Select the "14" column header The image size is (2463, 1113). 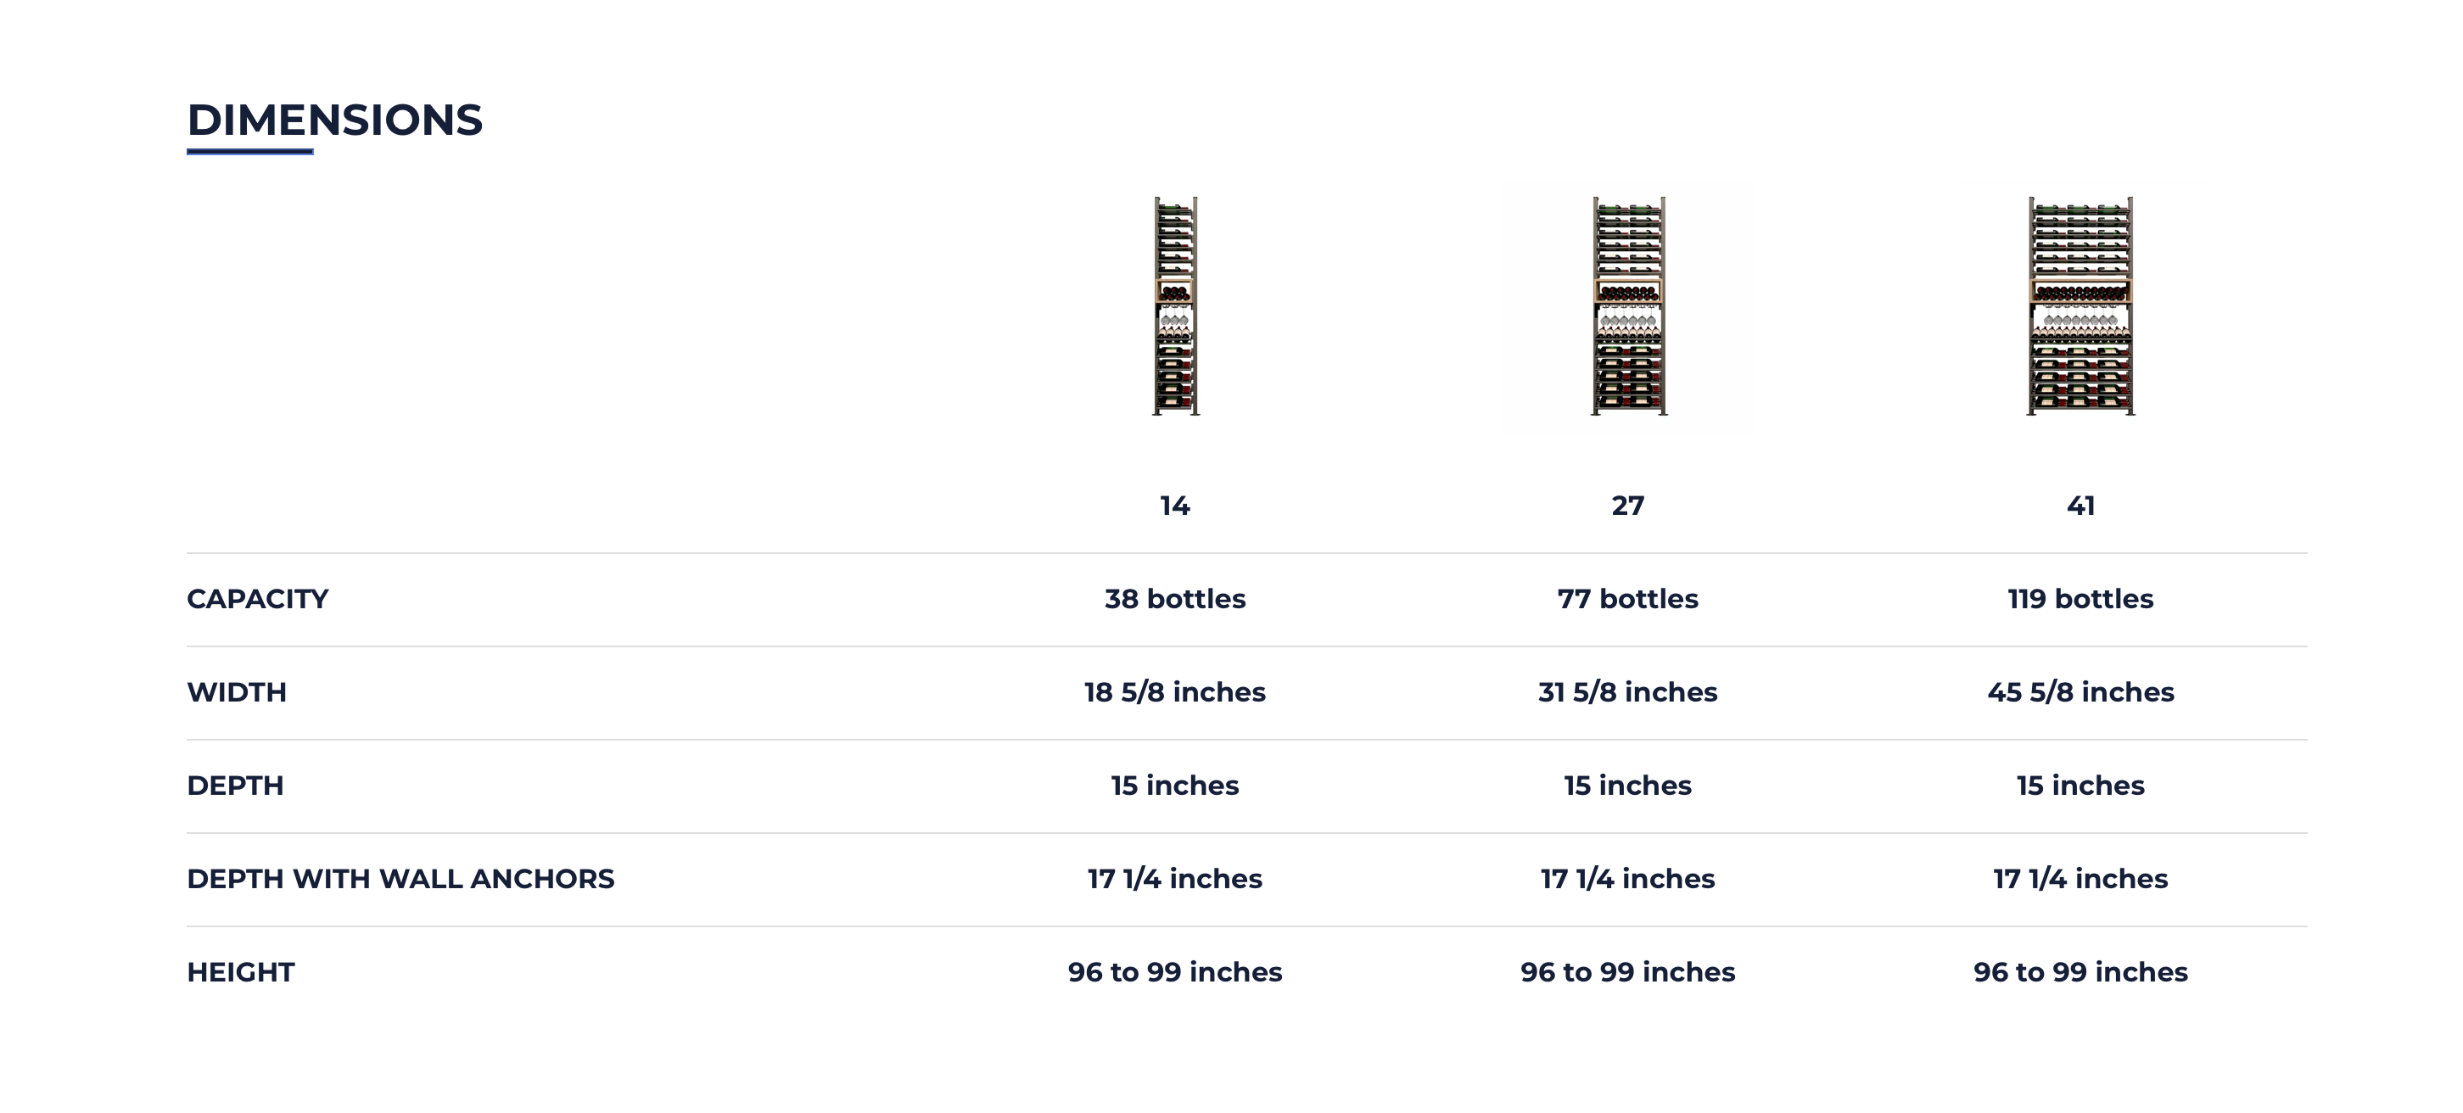[1175, 506]
